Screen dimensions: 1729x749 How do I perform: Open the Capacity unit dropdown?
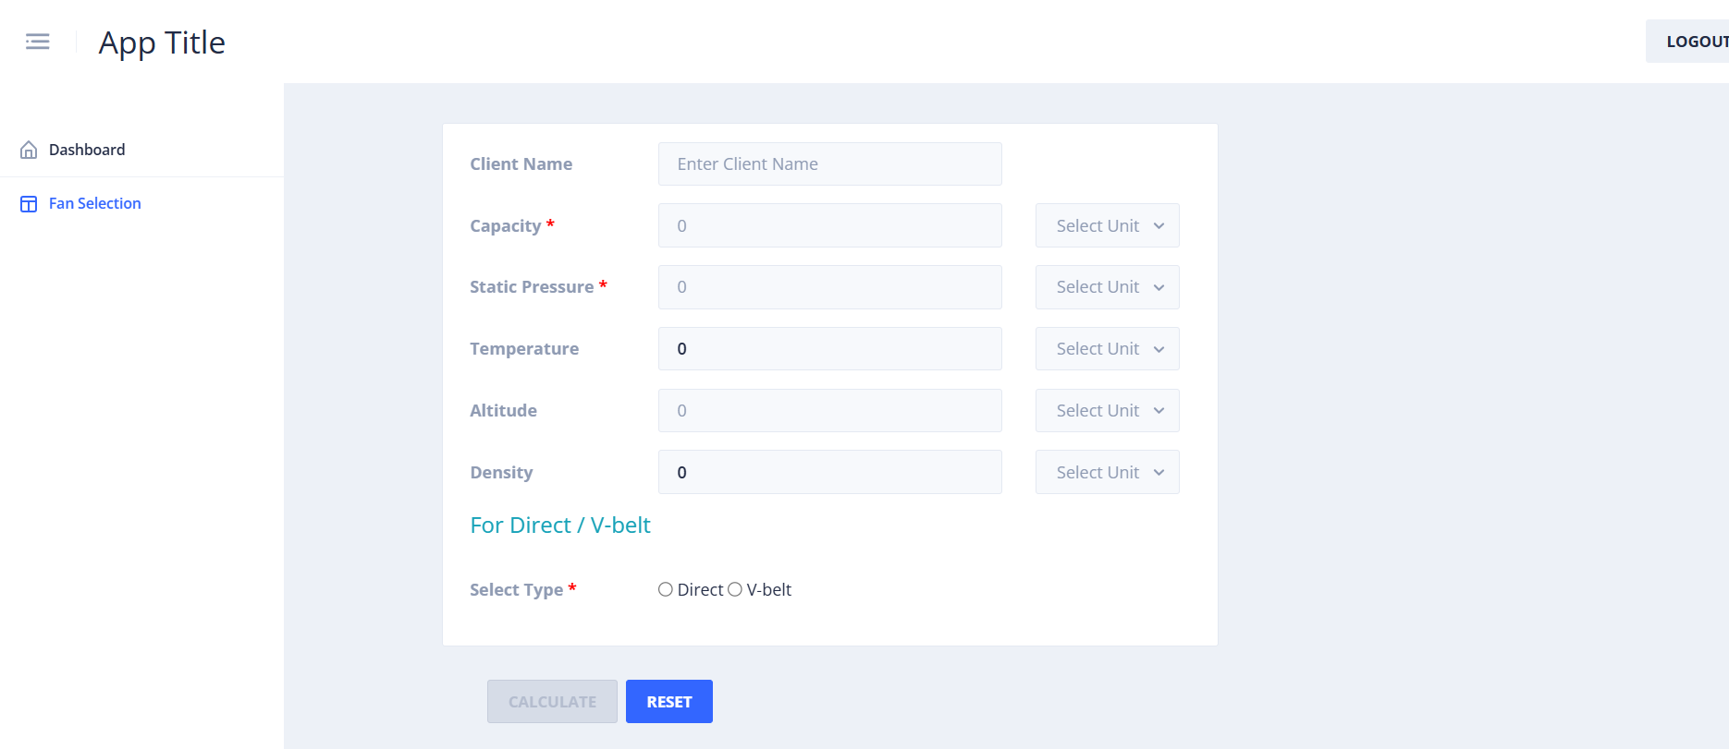[x=1107, y=225]
